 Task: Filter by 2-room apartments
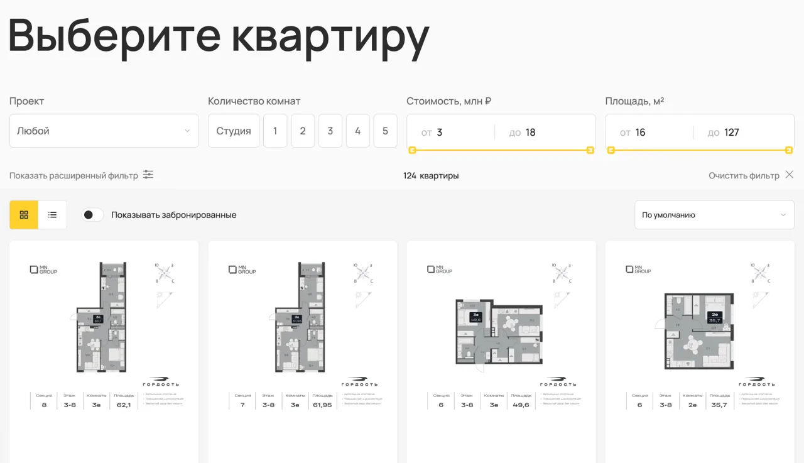click(303, 131)
